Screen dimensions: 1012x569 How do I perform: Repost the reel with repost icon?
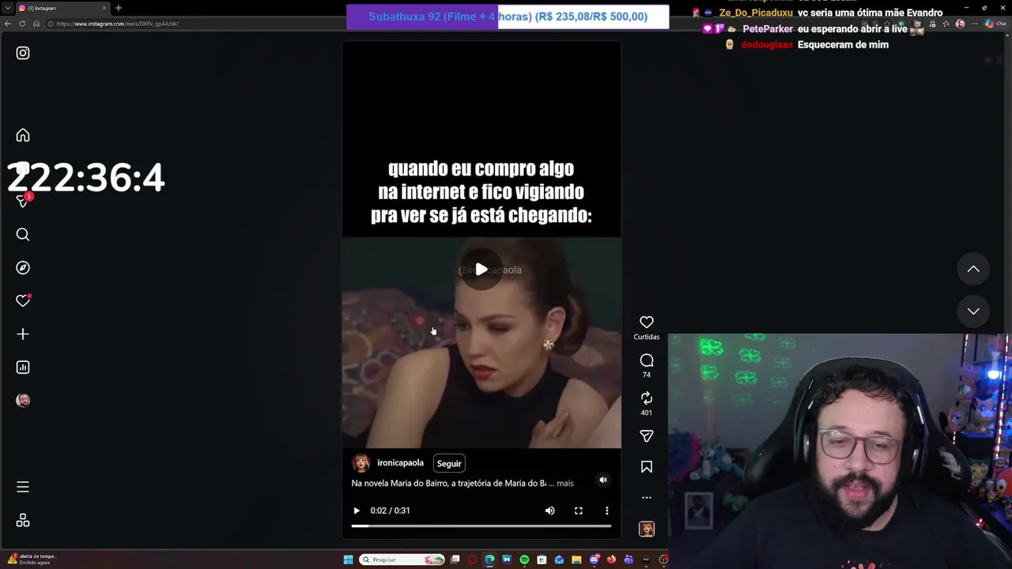[647, 398]
